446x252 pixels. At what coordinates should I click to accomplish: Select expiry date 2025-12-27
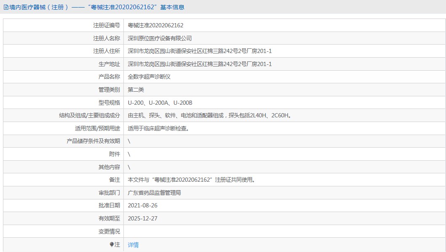pyautogui.click(x=142, y=218)
